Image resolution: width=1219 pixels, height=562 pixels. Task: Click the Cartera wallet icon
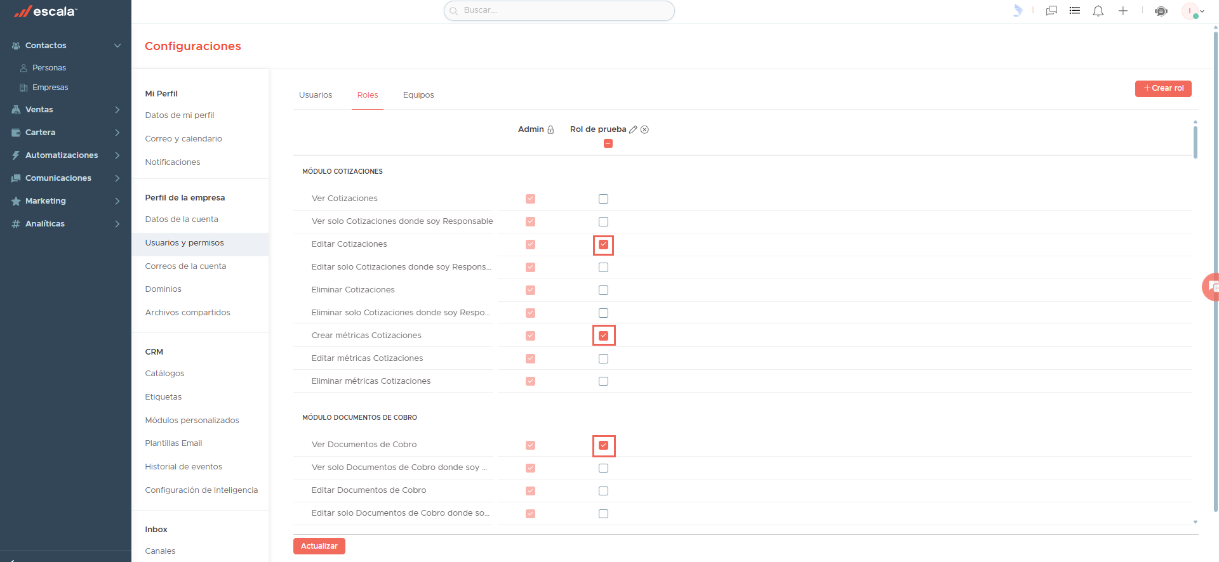(16, 133)
